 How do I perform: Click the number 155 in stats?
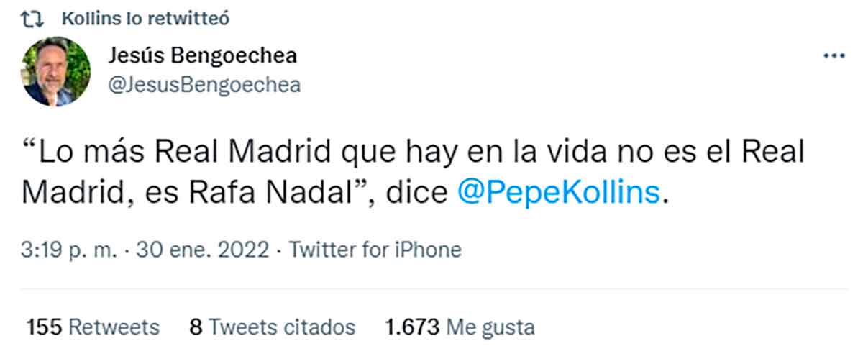[x=45, y=327]
